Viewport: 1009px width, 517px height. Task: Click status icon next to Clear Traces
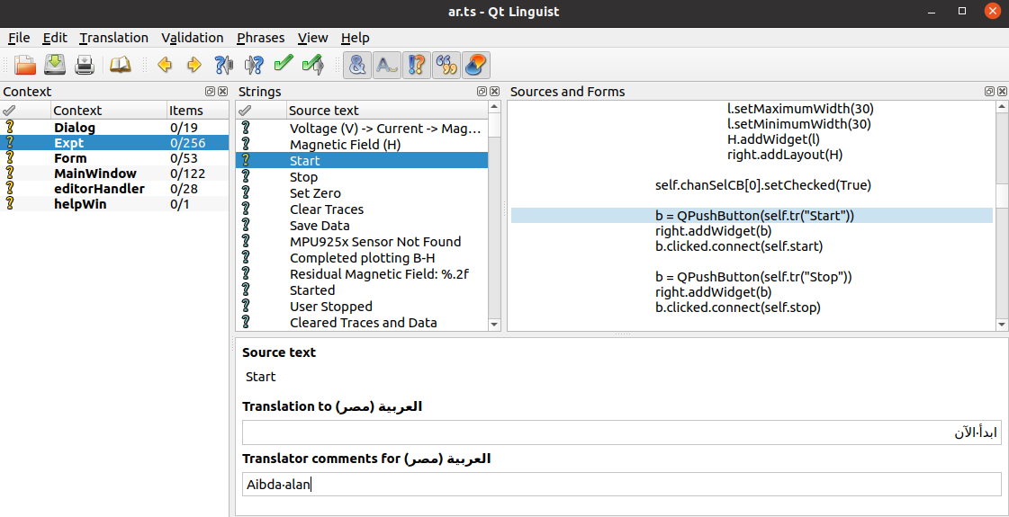point(245,209)
